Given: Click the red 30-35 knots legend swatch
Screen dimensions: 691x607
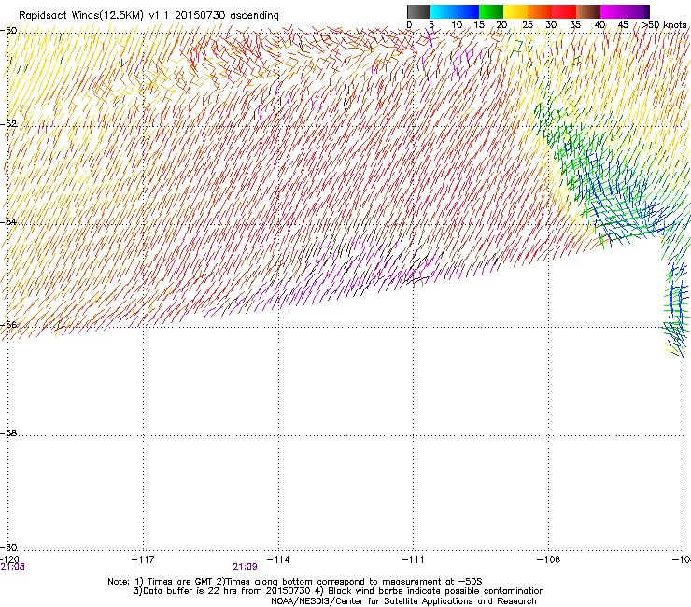Looking at the screenshot, I should click(564, 11).
